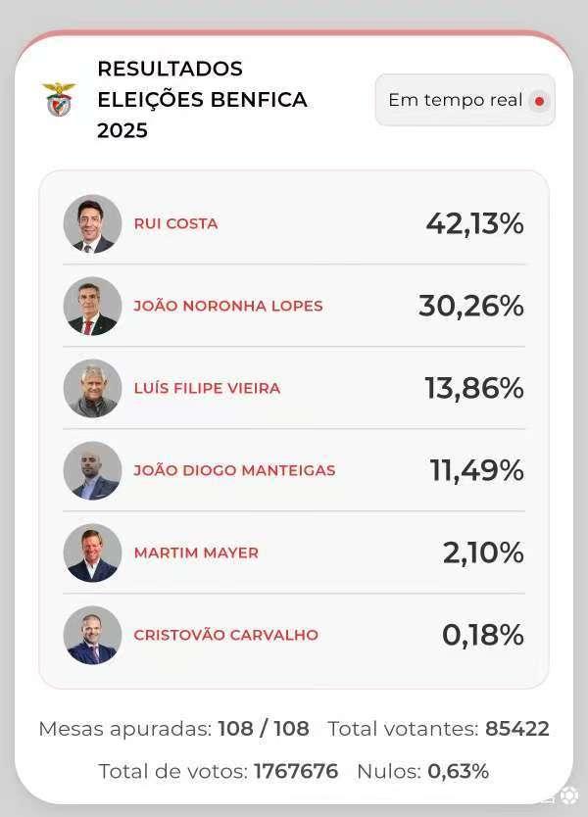Click the RUI COSTA candidate name

click(175, 223)
